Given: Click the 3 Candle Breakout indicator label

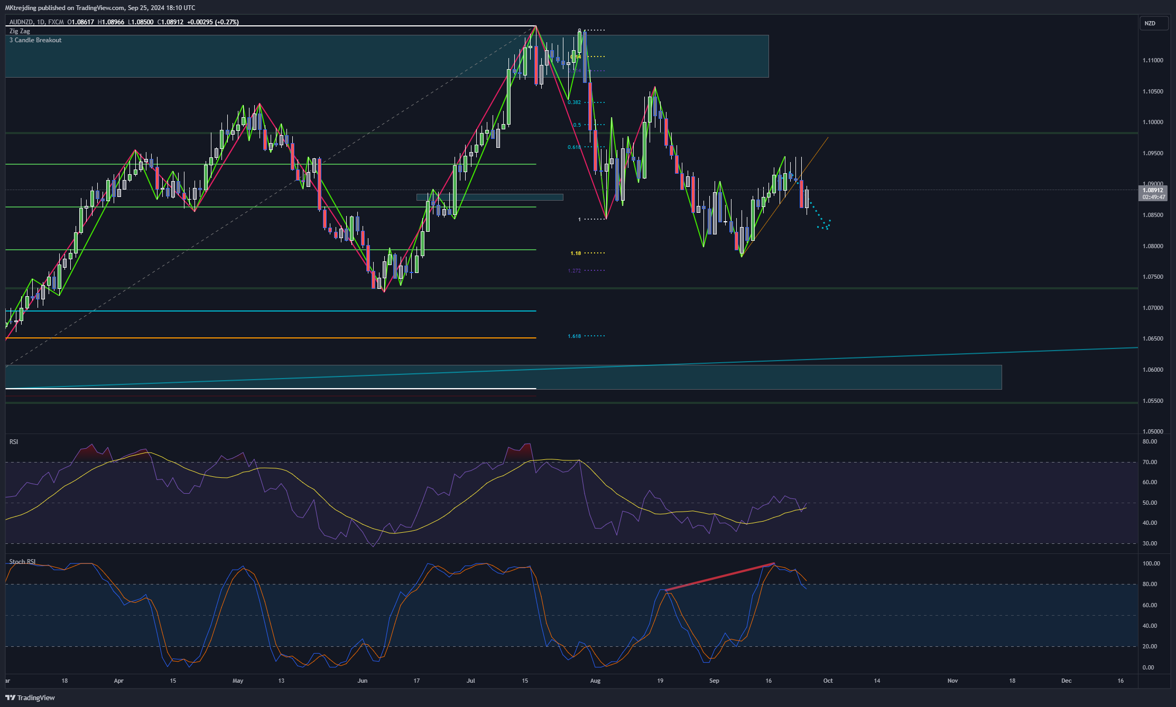Looking at the screenshot, I should pos(35,40).
